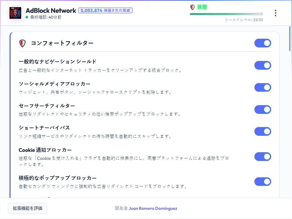Click the AdBlock Network logo icon
The height and width of the screenshot is (219, 292).
point(15,13)
